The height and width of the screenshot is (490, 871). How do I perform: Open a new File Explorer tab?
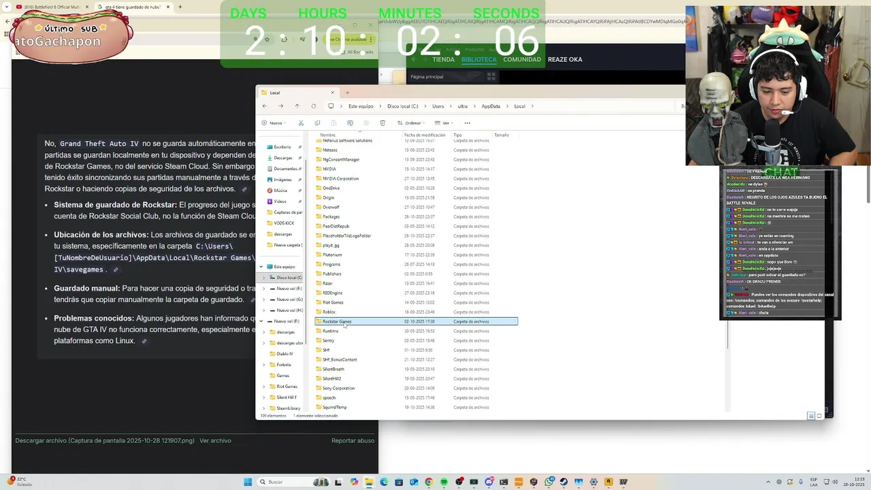click(347, 93)
